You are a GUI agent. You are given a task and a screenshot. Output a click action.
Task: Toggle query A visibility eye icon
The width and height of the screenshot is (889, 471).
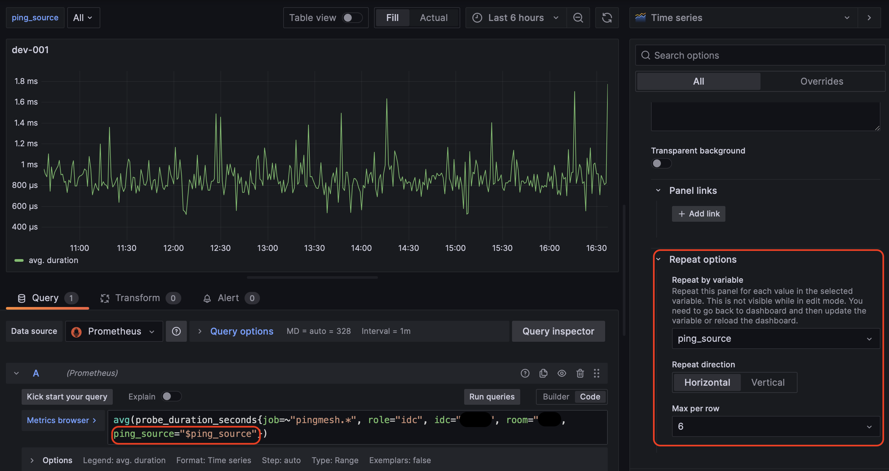562,373
